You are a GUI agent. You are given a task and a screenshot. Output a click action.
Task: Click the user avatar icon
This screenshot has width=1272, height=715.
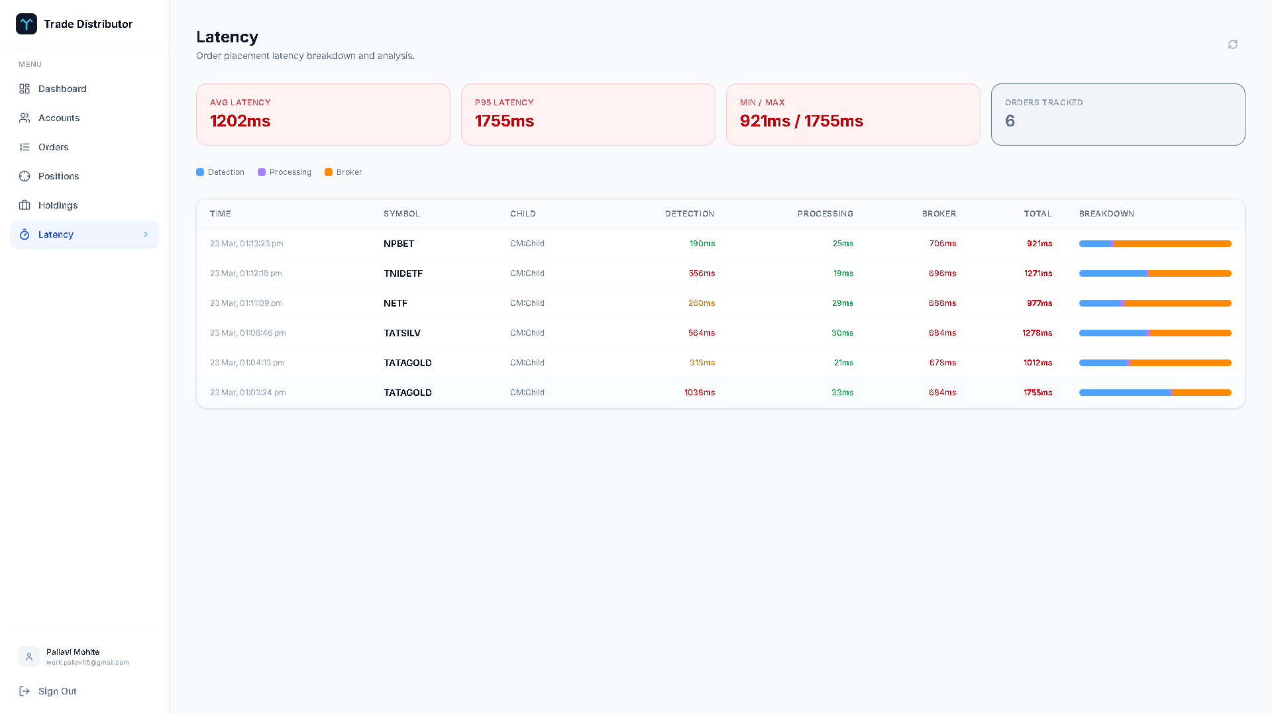pyautogui.click(x=29, y=657)
